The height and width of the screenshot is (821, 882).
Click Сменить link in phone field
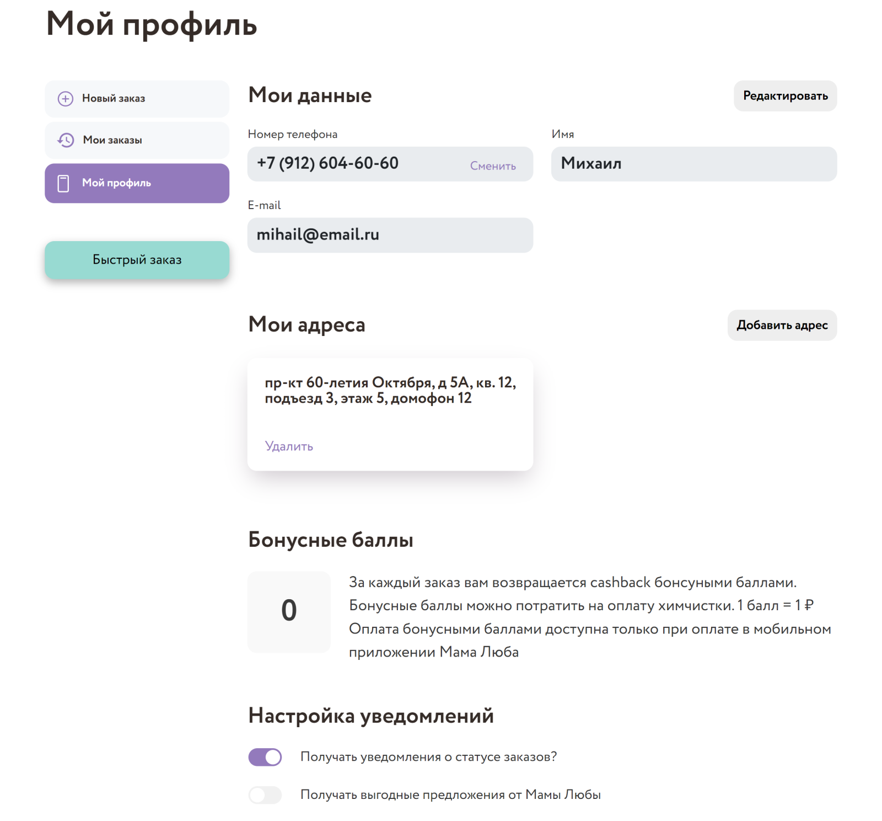493,166
